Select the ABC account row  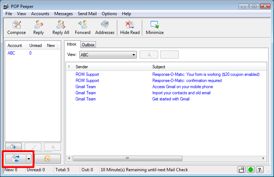coord(33,53)
